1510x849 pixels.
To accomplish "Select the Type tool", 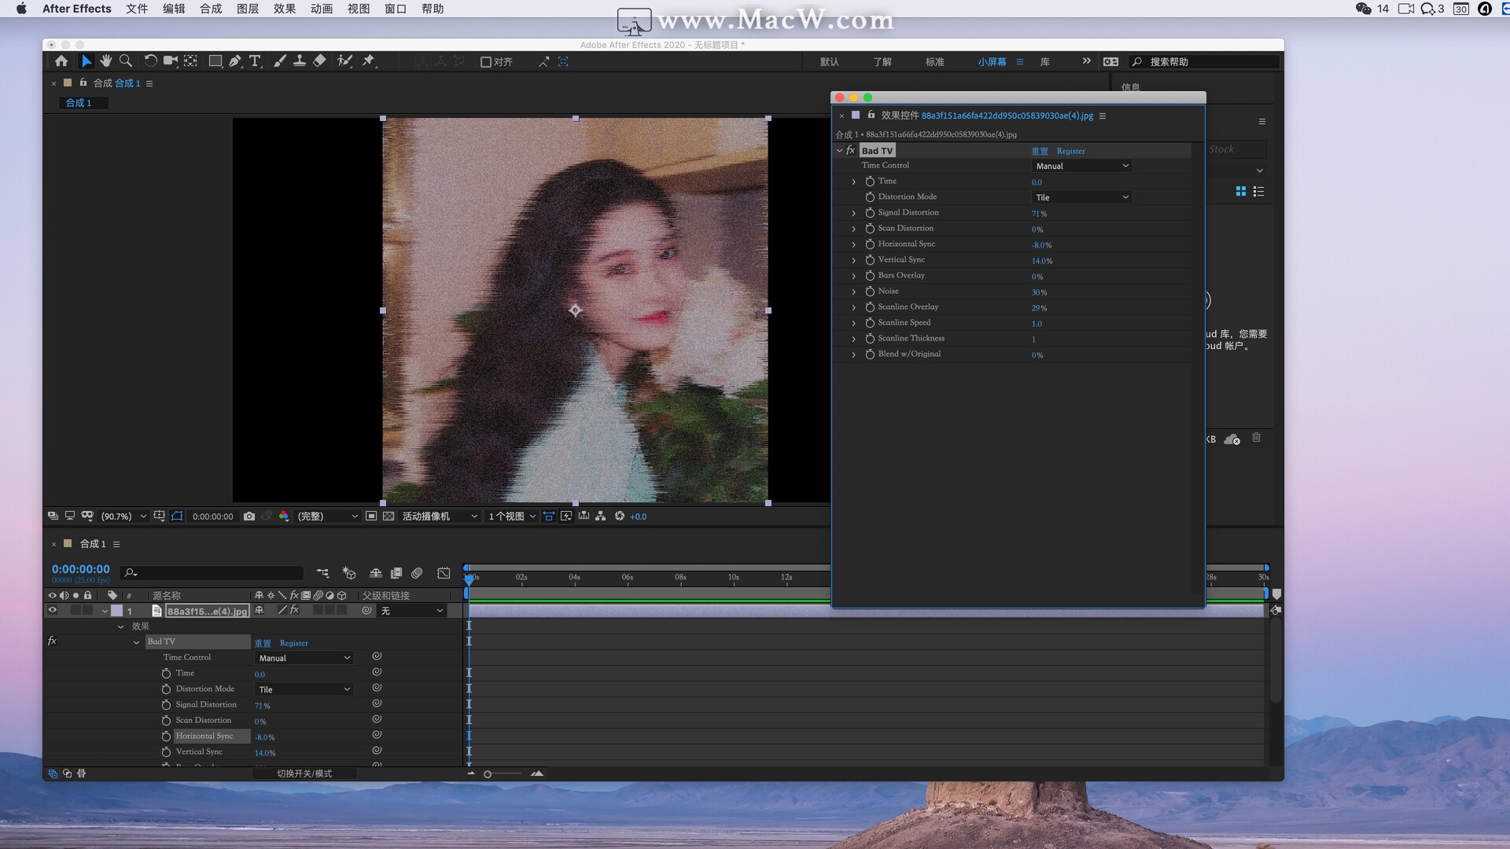I will click(254, 61).
